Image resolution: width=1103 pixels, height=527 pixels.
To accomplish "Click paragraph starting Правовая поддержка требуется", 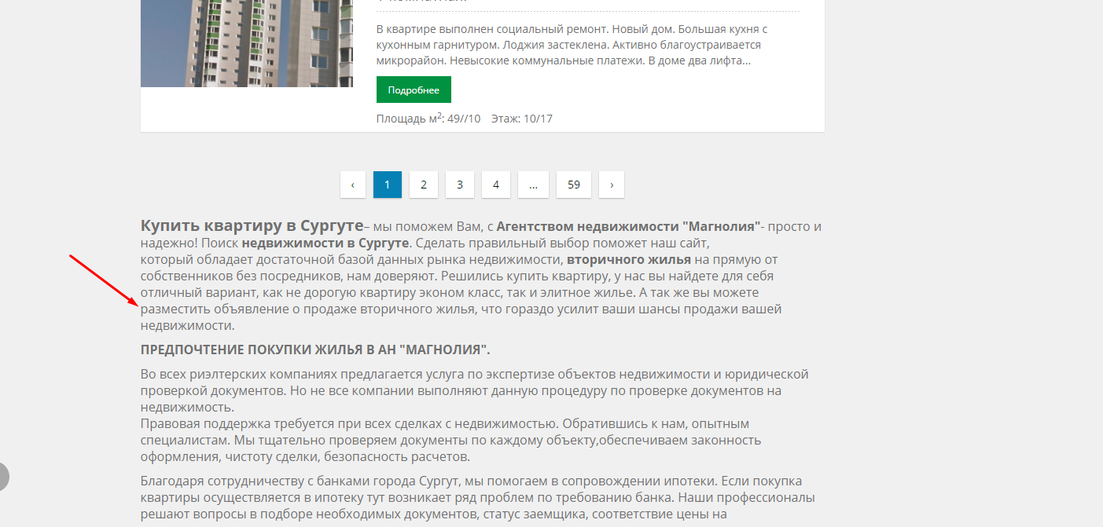I will [451, 441].
